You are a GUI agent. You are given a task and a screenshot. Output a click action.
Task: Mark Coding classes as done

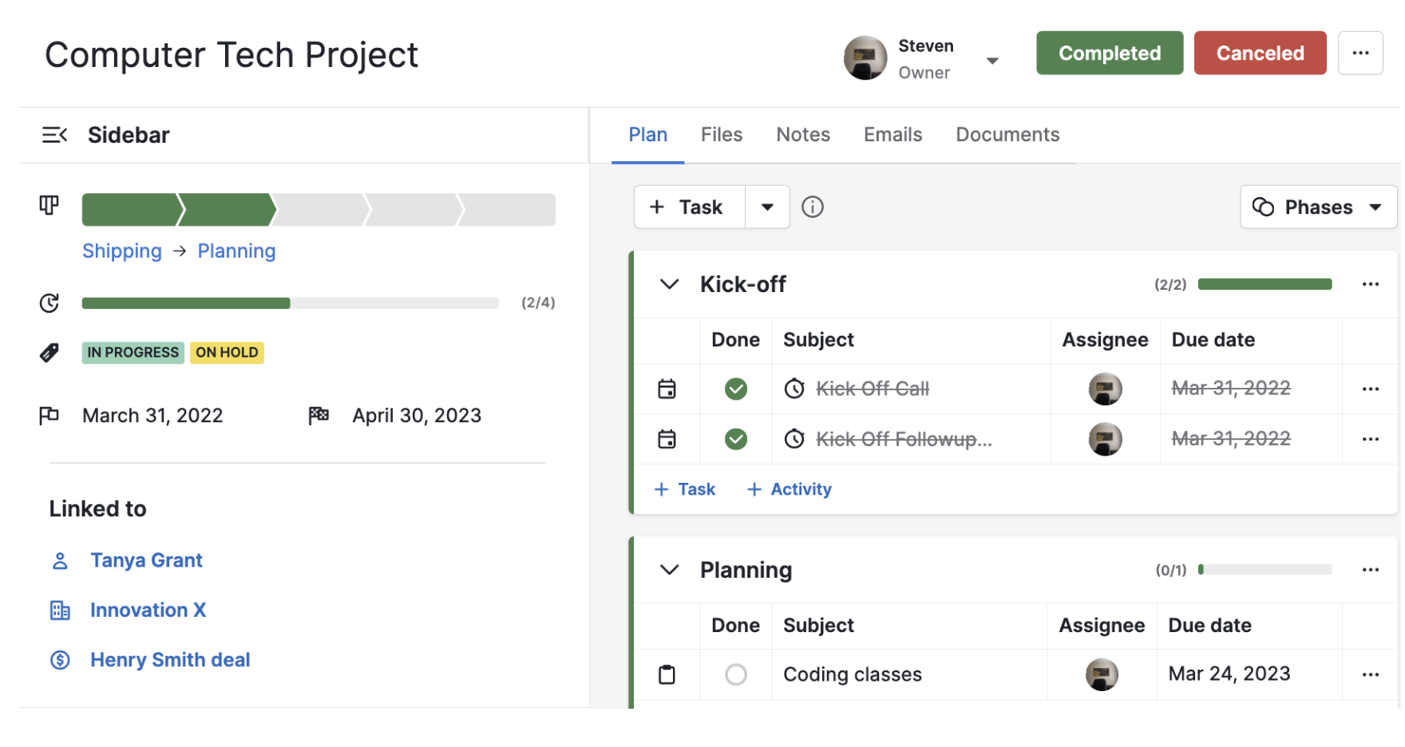(x=736, y=675)
